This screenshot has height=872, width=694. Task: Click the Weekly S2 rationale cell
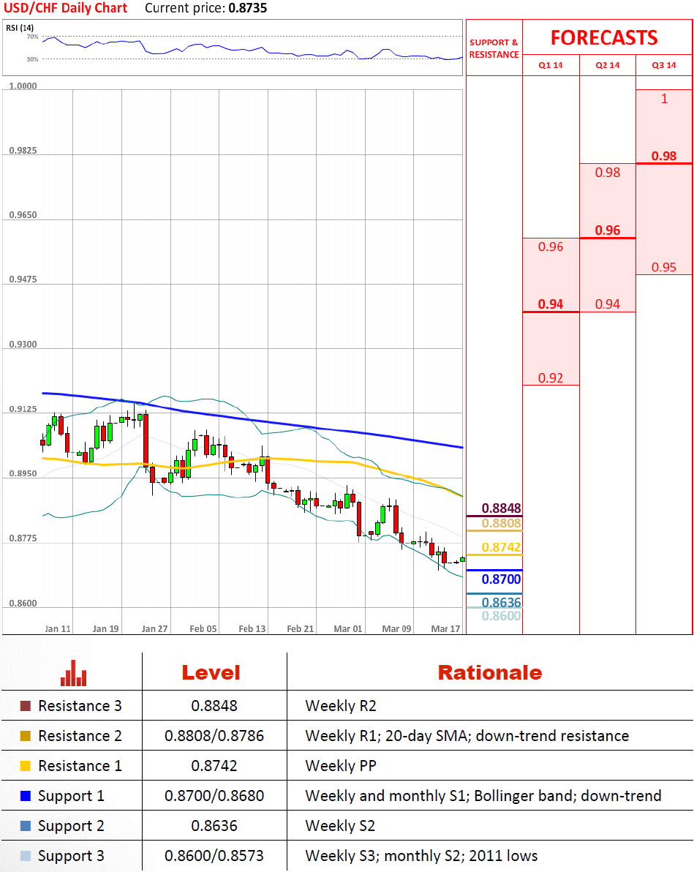[340, 826]
